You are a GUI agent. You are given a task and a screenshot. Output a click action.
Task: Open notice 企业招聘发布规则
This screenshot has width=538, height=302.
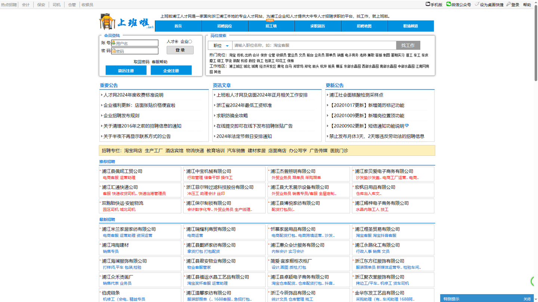point(121,116)
